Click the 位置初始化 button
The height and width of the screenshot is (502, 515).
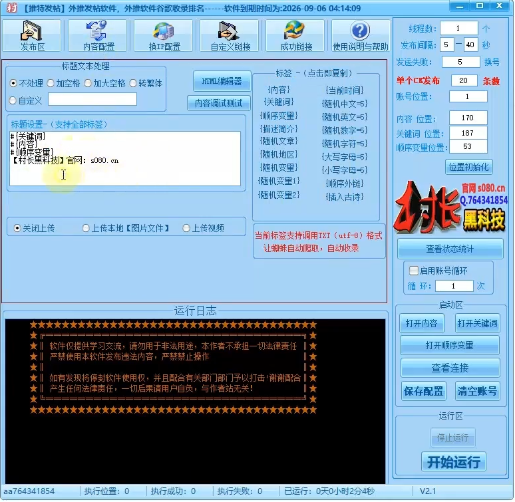click(468, 168)
